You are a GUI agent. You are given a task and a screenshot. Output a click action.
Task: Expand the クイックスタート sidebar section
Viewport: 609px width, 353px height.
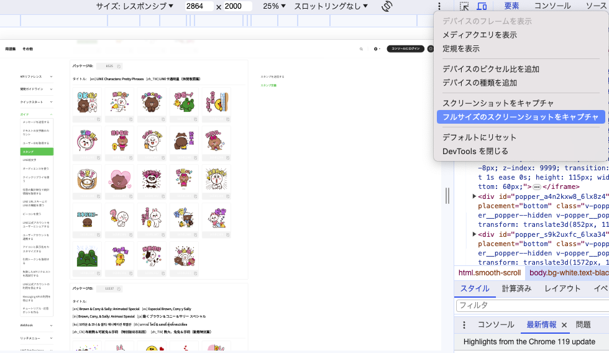coord(37,102)
